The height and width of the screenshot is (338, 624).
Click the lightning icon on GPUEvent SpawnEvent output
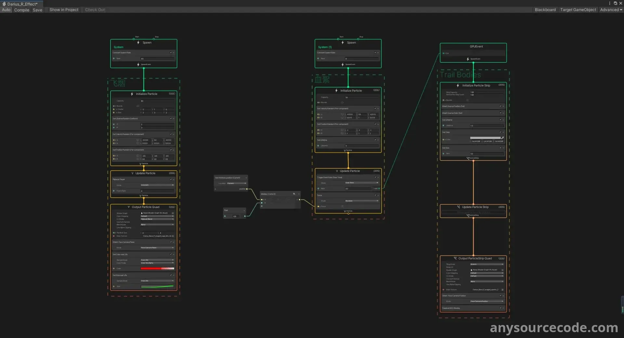coord(468,59)
